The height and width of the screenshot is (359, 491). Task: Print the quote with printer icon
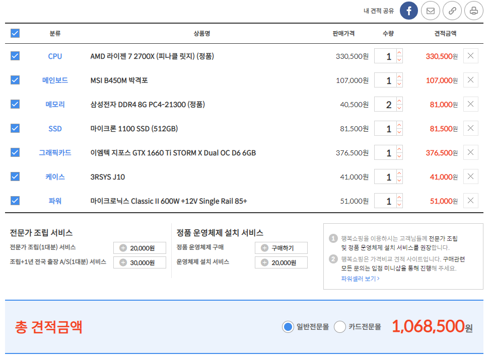(x=473, y=11)
